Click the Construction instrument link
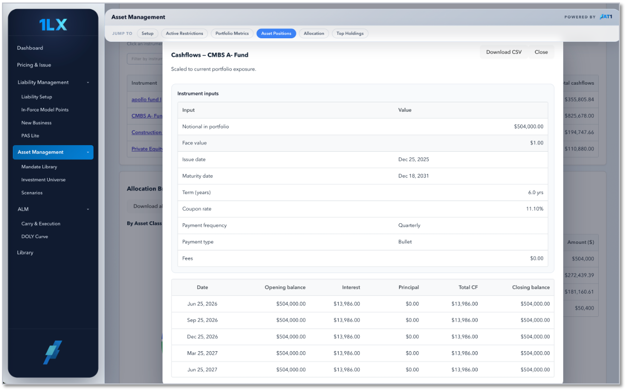 147,133
